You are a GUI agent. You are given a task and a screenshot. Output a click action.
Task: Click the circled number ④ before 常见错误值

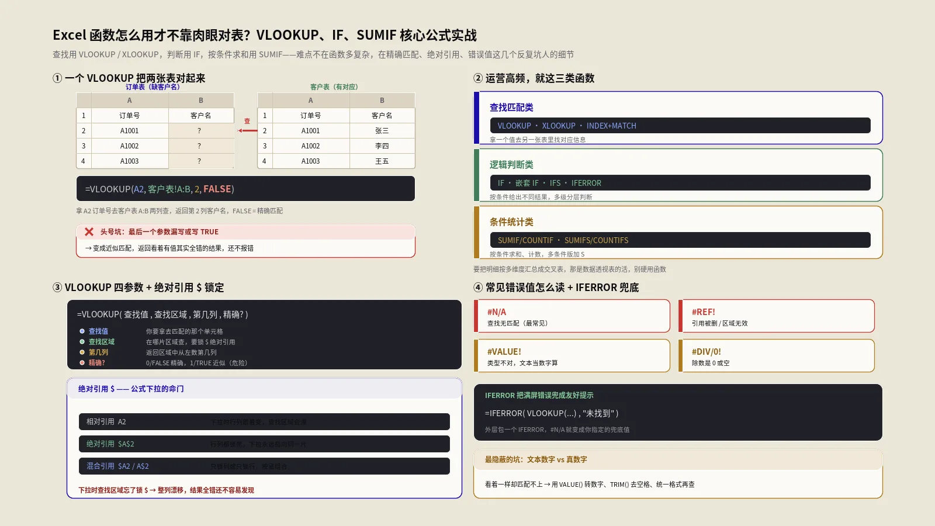click(478, 288)
